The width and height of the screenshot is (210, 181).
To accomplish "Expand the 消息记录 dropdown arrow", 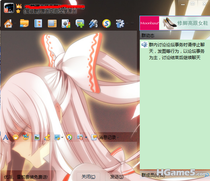I will point(118,138).
